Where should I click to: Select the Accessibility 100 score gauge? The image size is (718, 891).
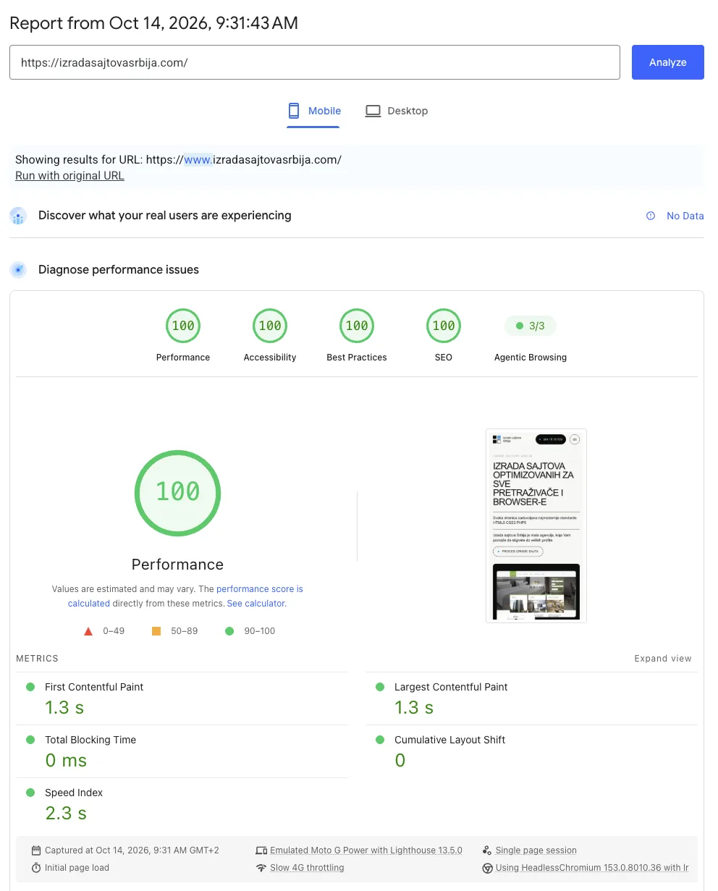[x=270, y=326]
